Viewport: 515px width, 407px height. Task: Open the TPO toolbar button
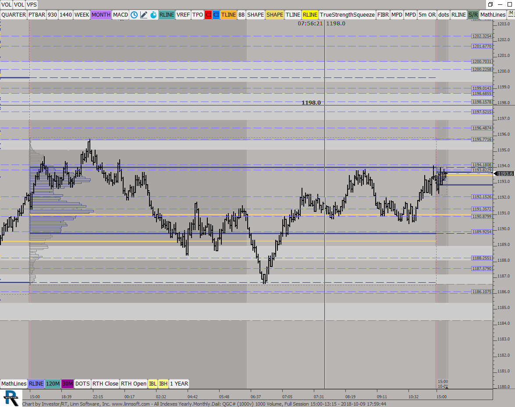[197, 15]
